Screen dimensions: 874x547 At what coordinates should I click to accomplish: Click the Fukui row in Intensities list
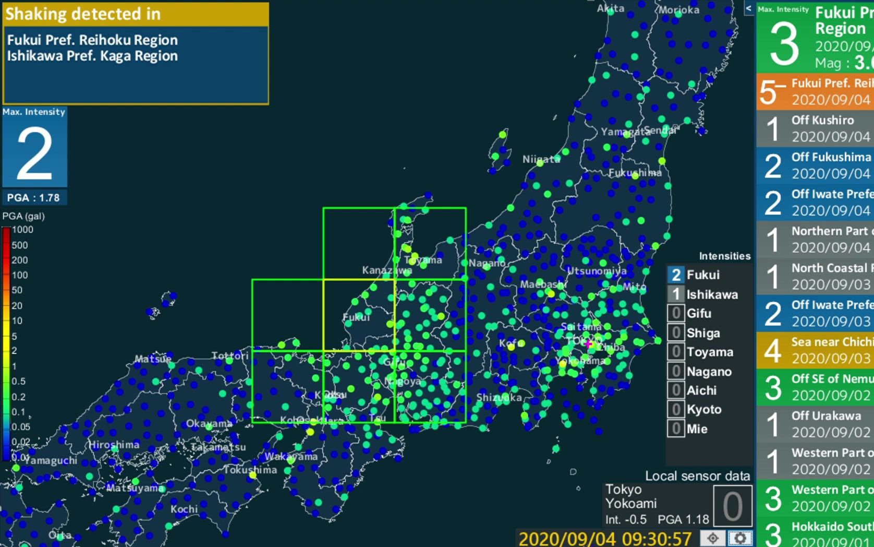coord(709,275)
